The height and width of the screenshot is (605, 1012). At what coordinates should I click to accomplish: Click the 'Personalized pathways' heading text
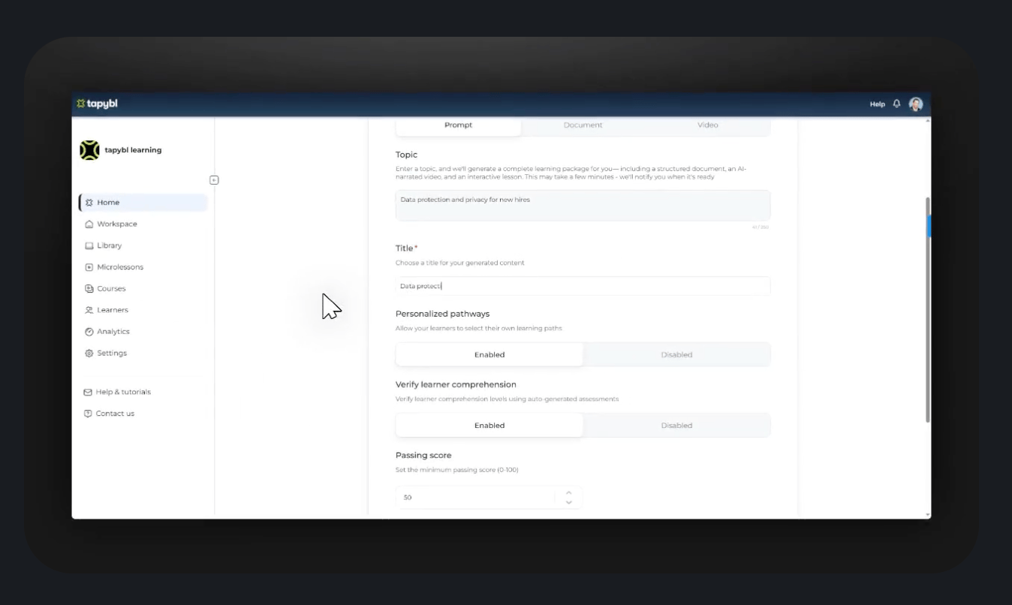click(x=442, y=314)
